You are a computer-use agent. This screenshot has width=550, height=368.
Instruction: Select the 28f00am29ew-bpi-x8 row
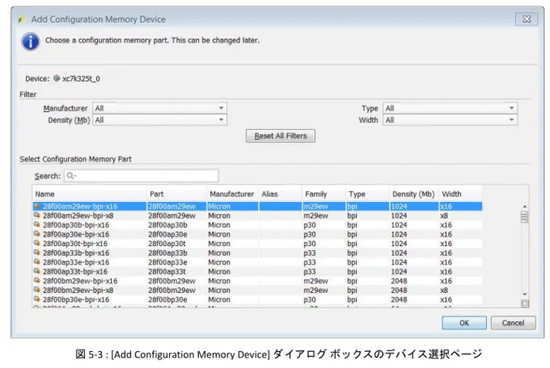257,215
